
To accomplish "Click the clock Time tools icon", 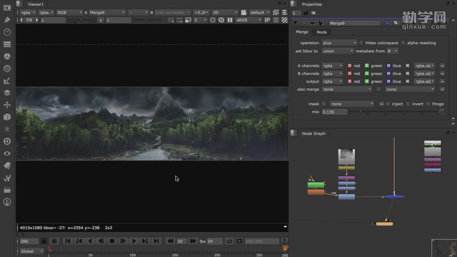I will click(x=7, y=32).
